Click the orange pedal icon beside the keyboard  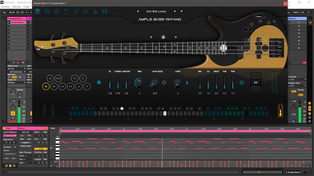pos(280,111)
